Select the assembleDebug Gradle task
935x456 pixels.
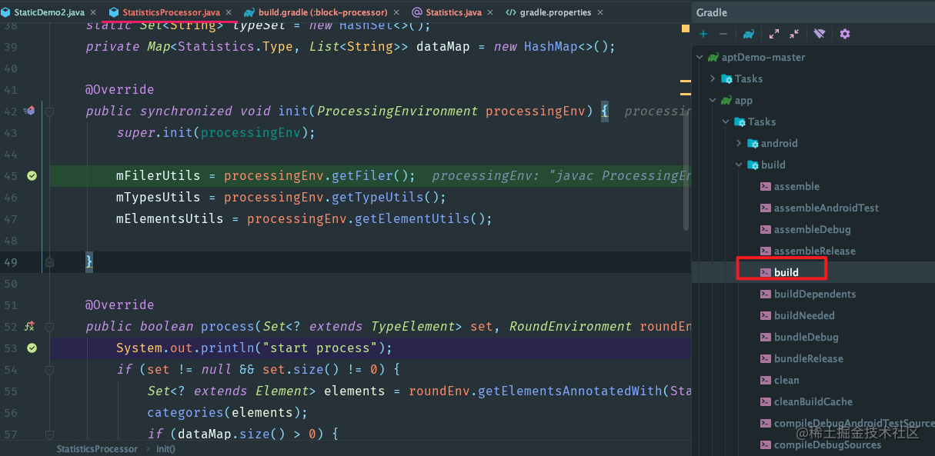click(812, 229)
